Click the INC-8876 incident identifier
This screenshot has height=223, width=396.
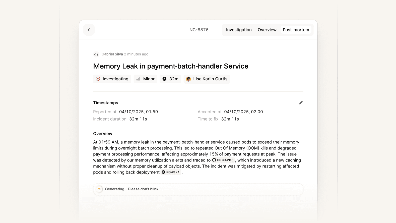coord(198,30)
